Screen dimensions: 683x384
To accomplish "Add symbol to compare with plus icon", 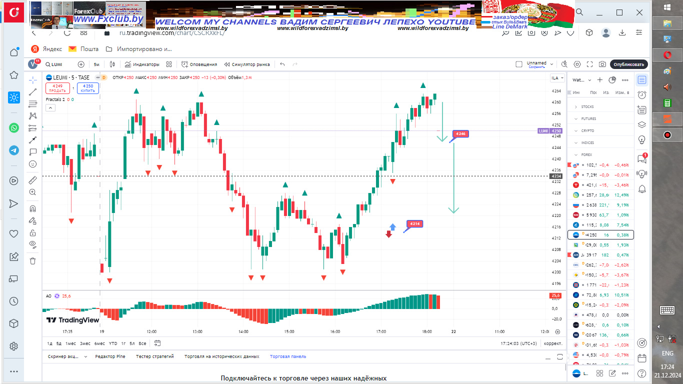I will click(81, 64).
